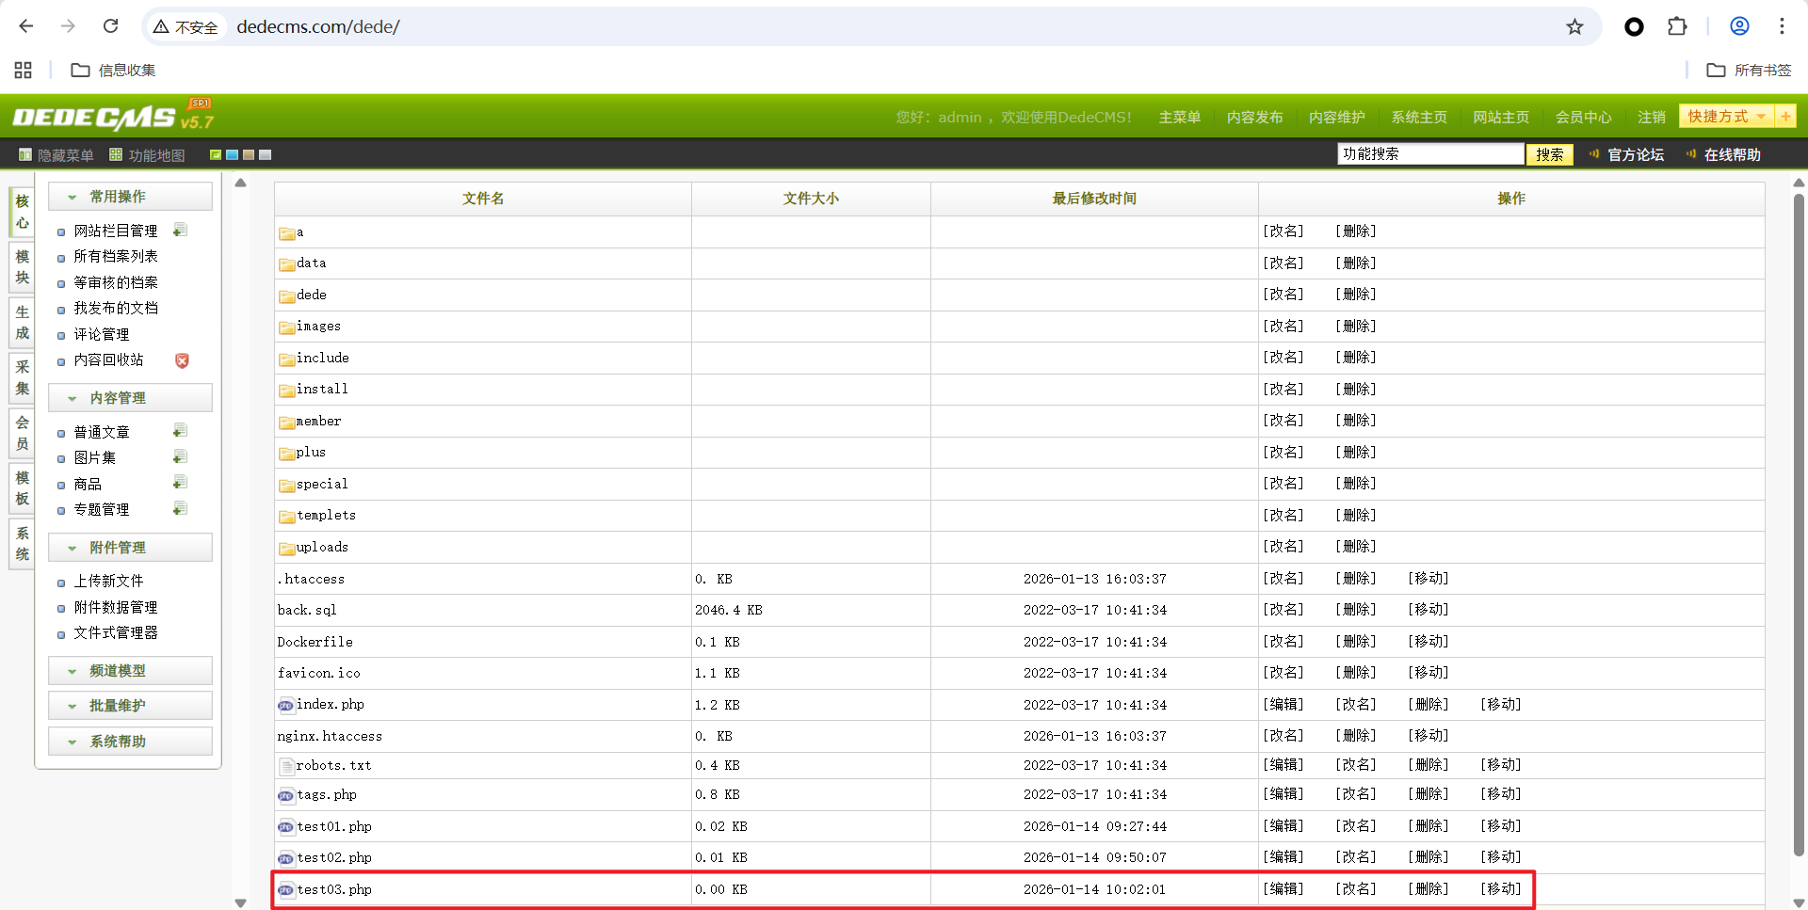Click the add icon beside 图片集
The height and width of the screenshot is (910, 1808).
(x=180, y=457)
